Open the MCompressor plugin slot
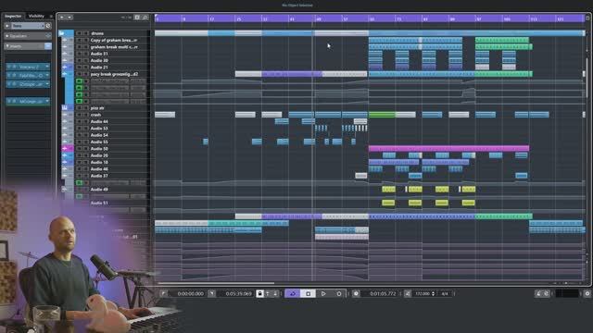 [x=29, y=101]
